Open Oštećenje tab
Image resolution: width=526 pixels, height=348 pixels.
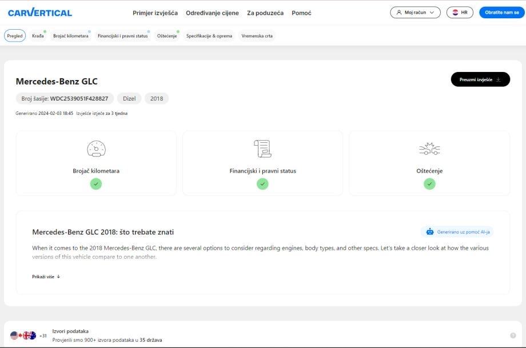(167, 36)
